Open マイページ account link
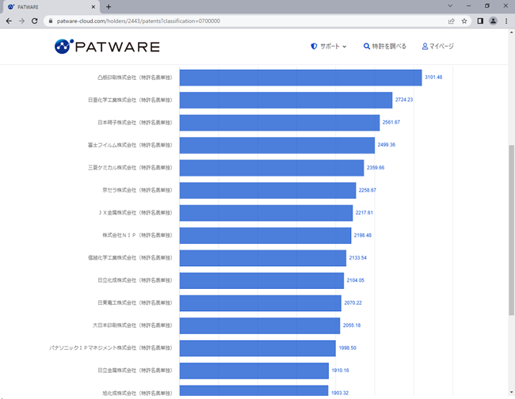 pos(438,47)
